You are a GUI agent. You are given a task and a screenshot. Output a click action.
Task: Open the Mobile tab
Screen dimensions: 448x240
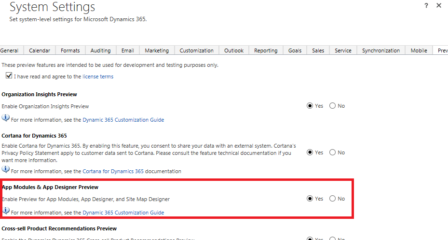(x=419, y=51)
